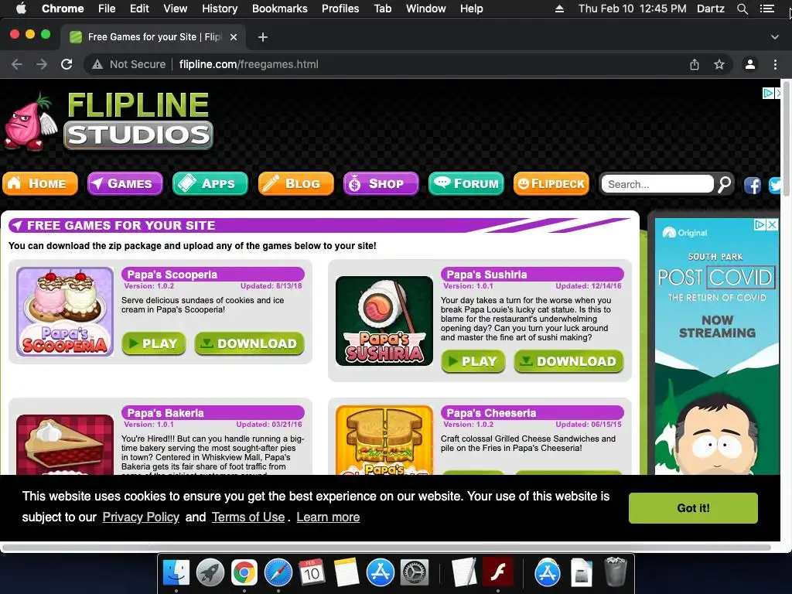Image resolution: width=792 pixels, height=594 pixels.
Task: Open the Forum nav button
Action: point(466,183)
